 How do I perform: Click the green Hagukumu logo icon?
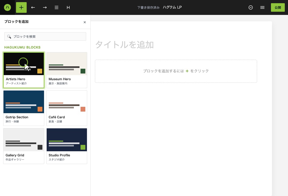(7, 7)
